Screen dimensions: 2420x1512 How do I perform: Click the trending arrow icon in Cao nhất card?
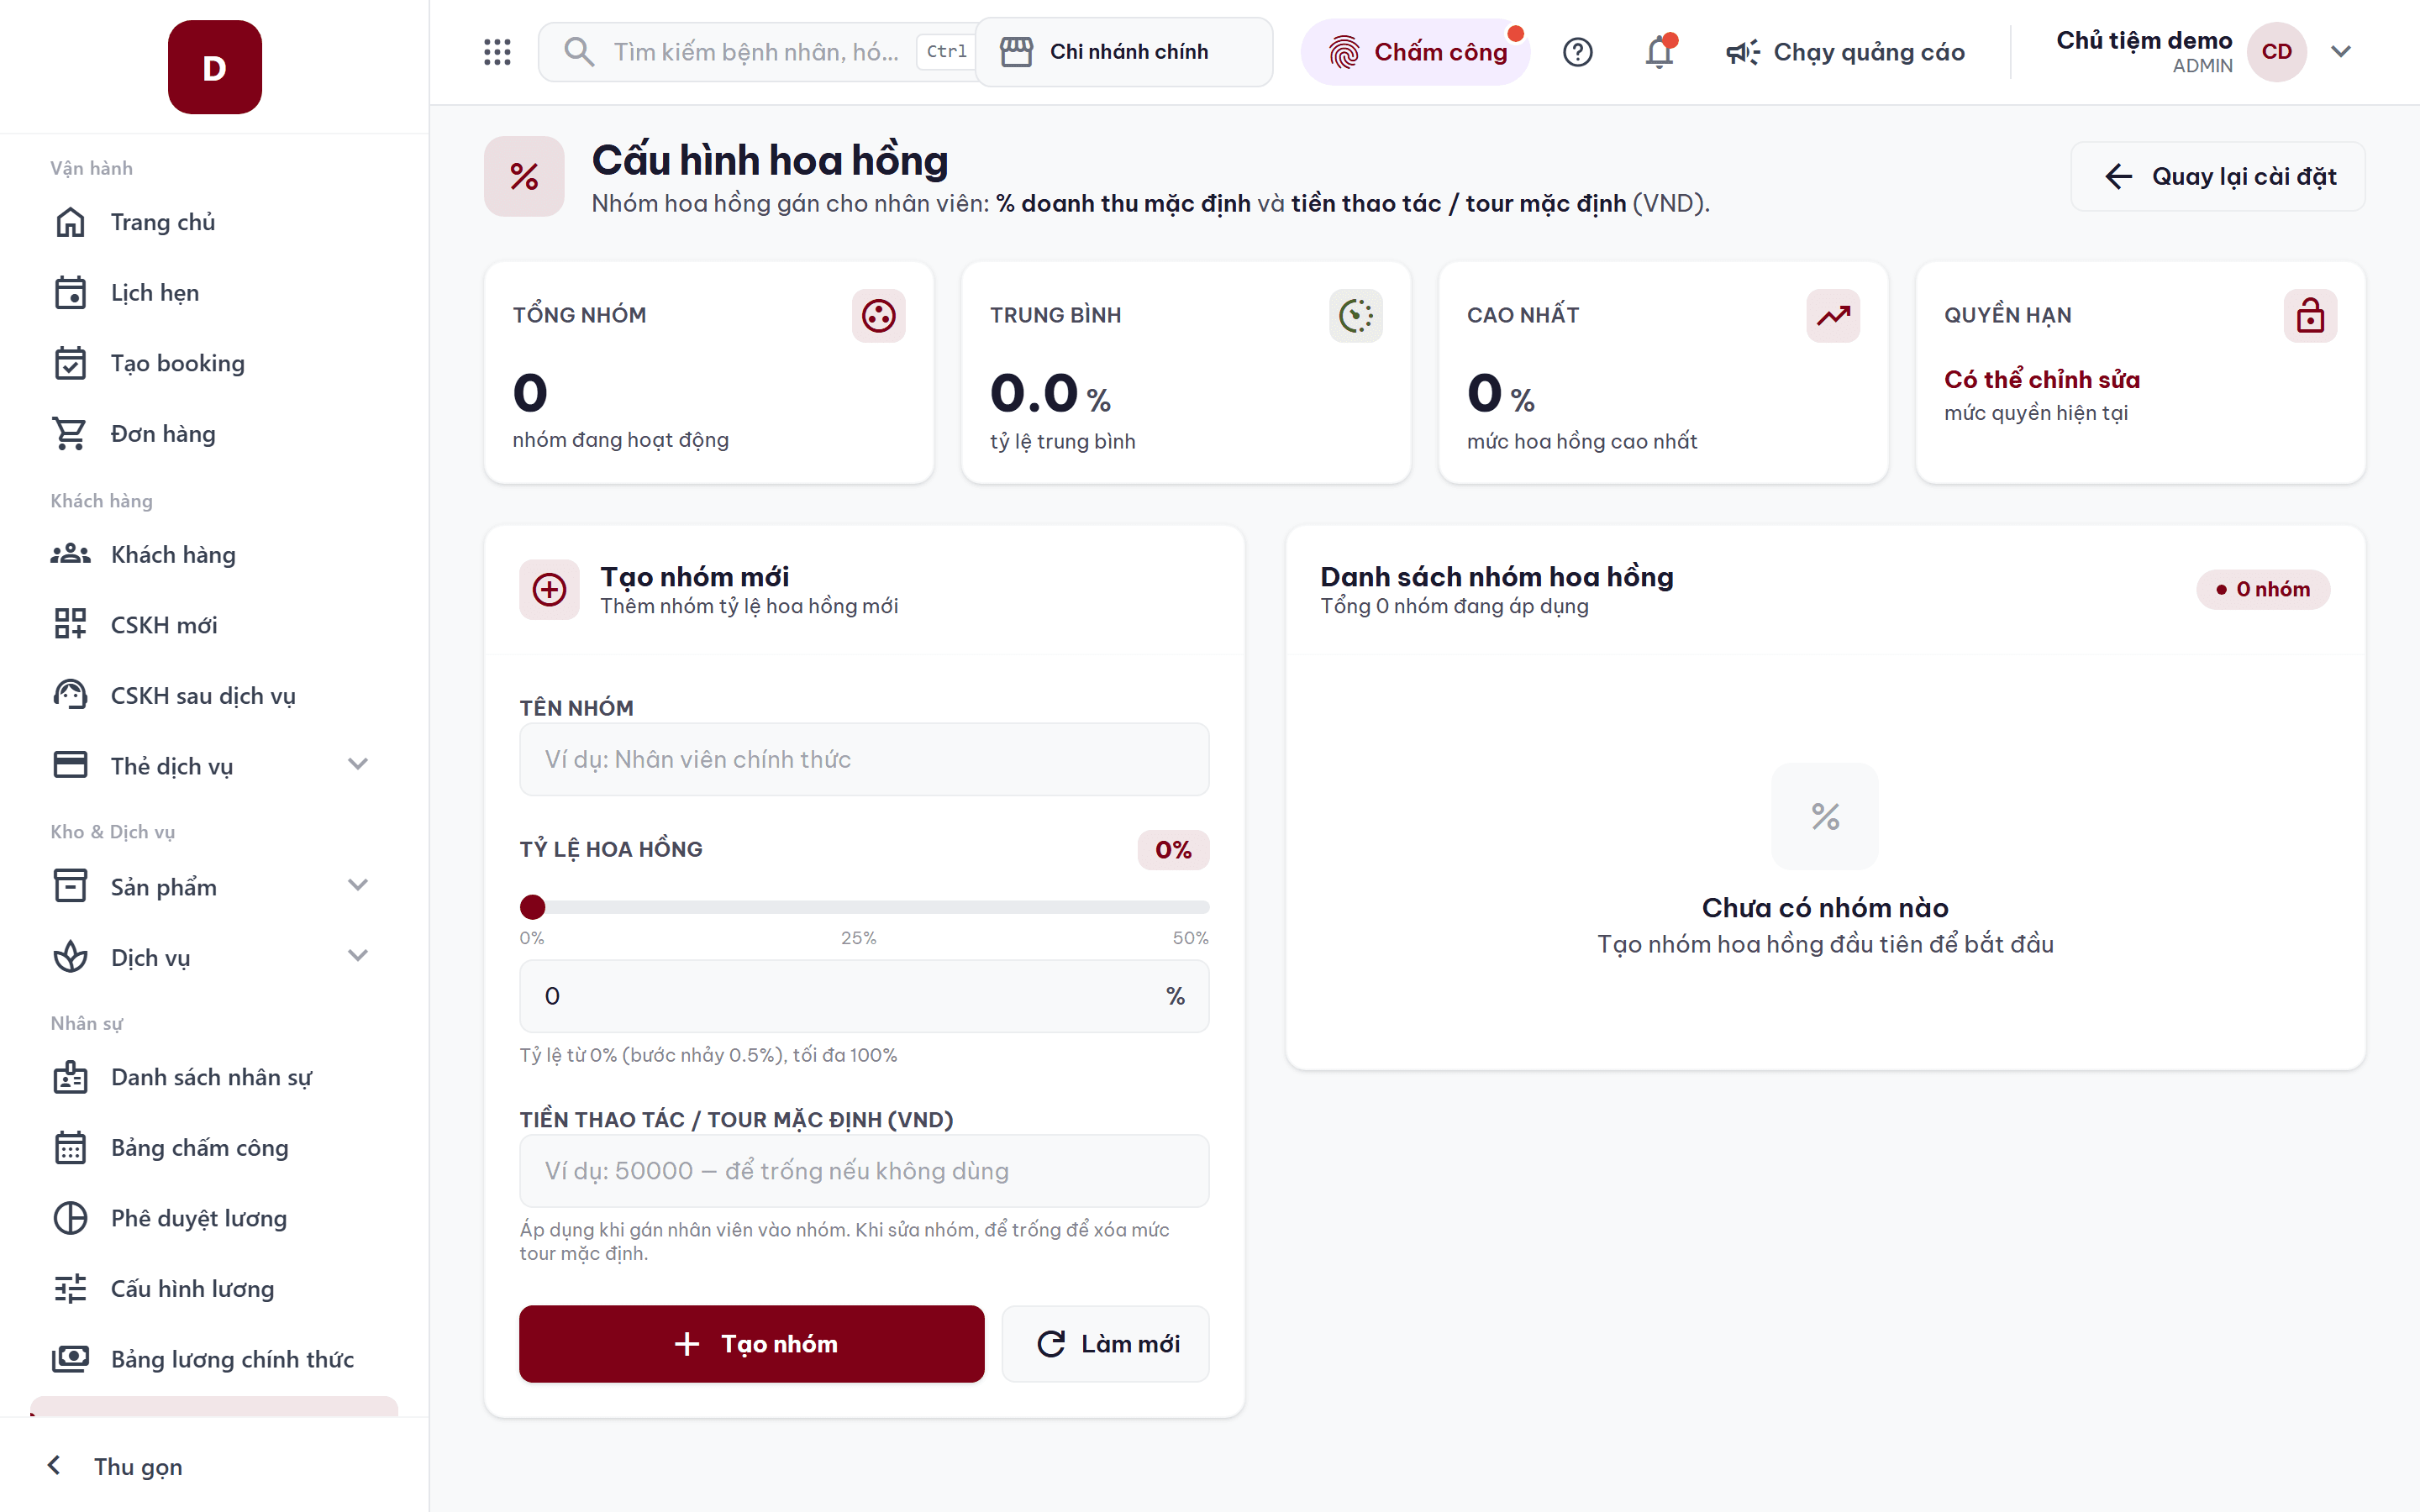pos(1833,316)
